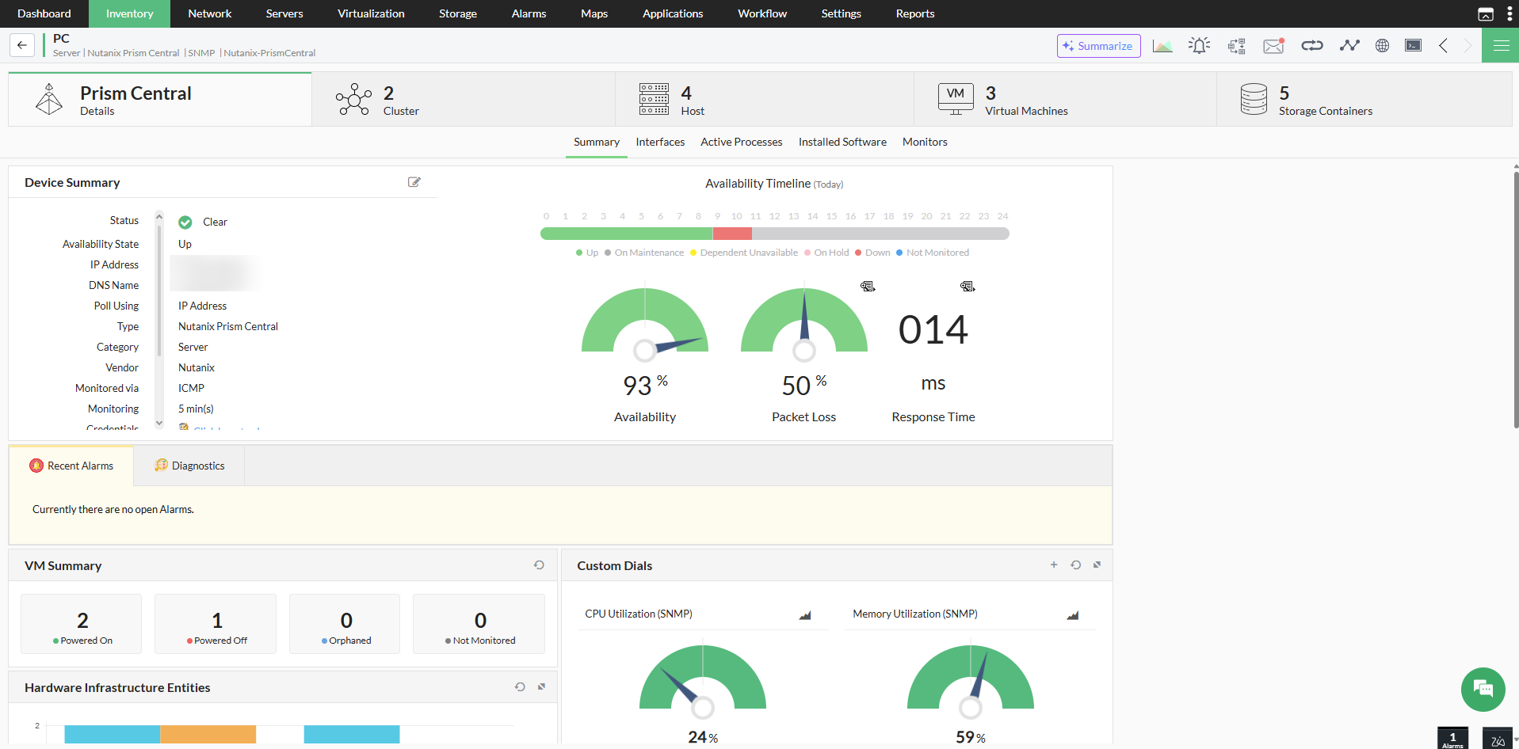Open the graphs area chart icon
This screenshot has height=749, width=1519.
[x=1162, y=46]
